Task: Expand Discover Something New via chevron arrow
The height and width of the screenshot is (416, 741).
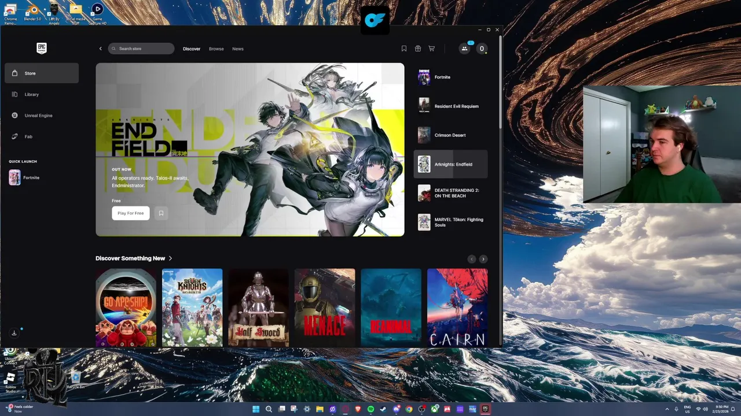Action: [170, 258]
